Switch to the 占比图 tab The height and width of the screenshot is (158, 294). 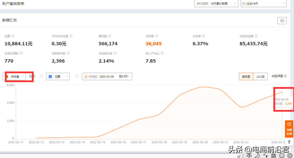(x=260, y=77)
